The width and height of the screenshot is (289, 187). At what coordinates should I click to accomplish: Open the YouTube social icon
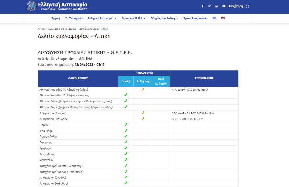224,6
